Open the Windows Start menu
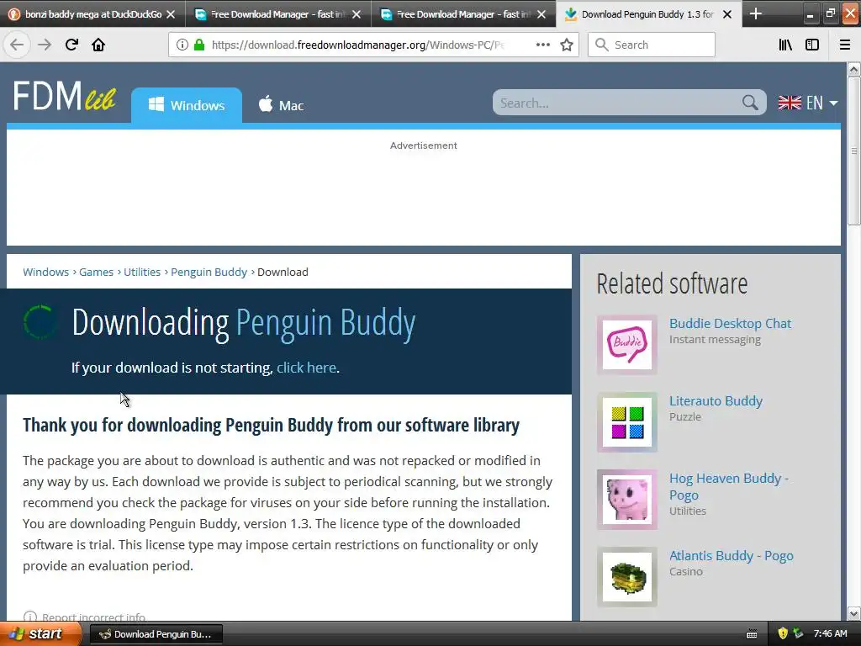Screen dimensions: 861x646 point(40,633)
